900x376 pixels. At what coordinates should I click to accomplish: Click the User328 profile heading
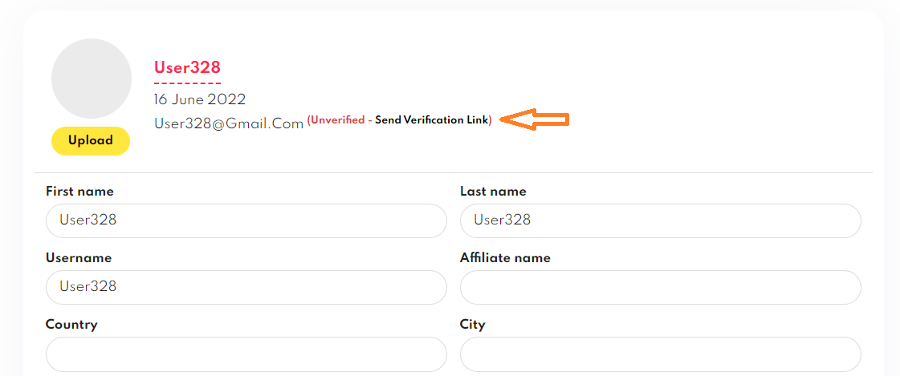coord(187,67)
